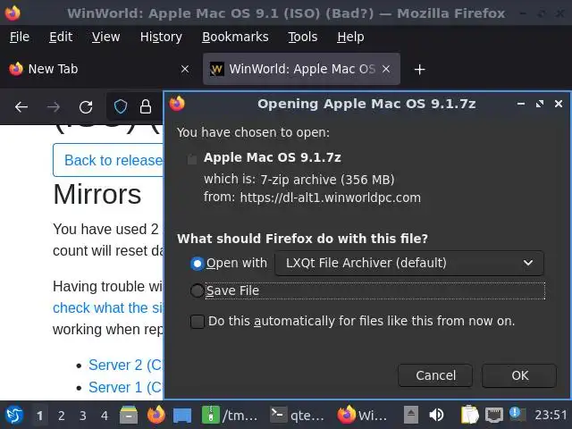Open the volume speaker tray icon
Screen dimensions: 572x429
tap(436, 415)
